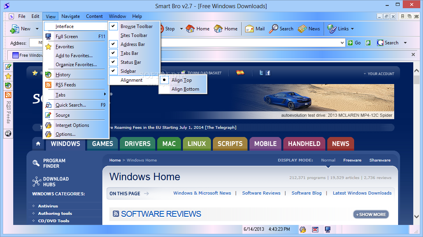Expand the New button dropdown arrow
The height and width of the screenshot is (237, 423).
point(37,29)
